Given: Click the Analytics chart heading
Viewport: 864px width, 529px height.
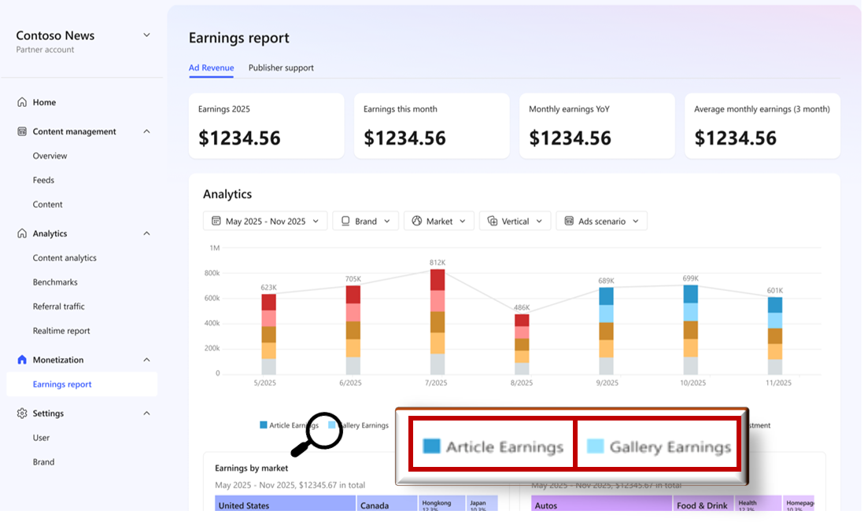Looking at the screenshot, I should 227,194.
